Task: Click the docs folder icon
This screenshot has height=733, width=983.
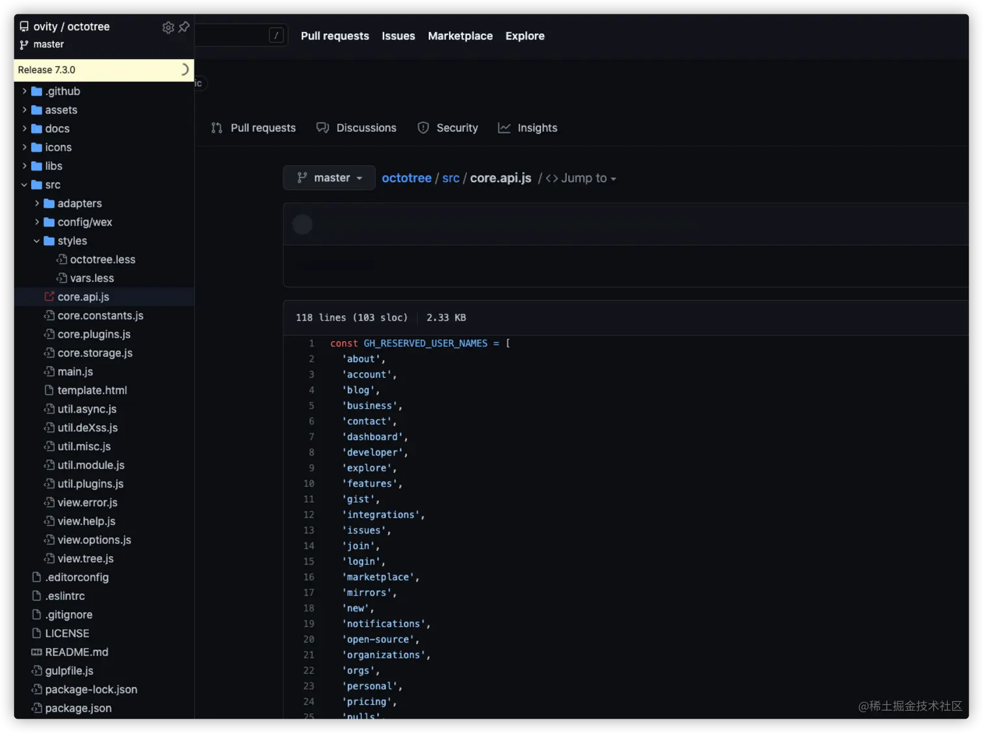Action: [37, 129]
